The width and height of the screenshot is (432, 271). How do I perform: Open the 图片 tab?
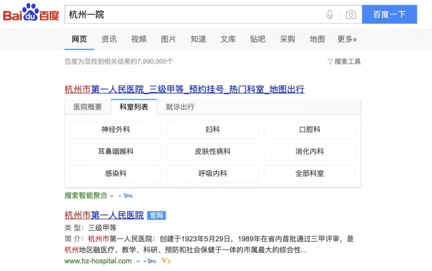[168, 39]
